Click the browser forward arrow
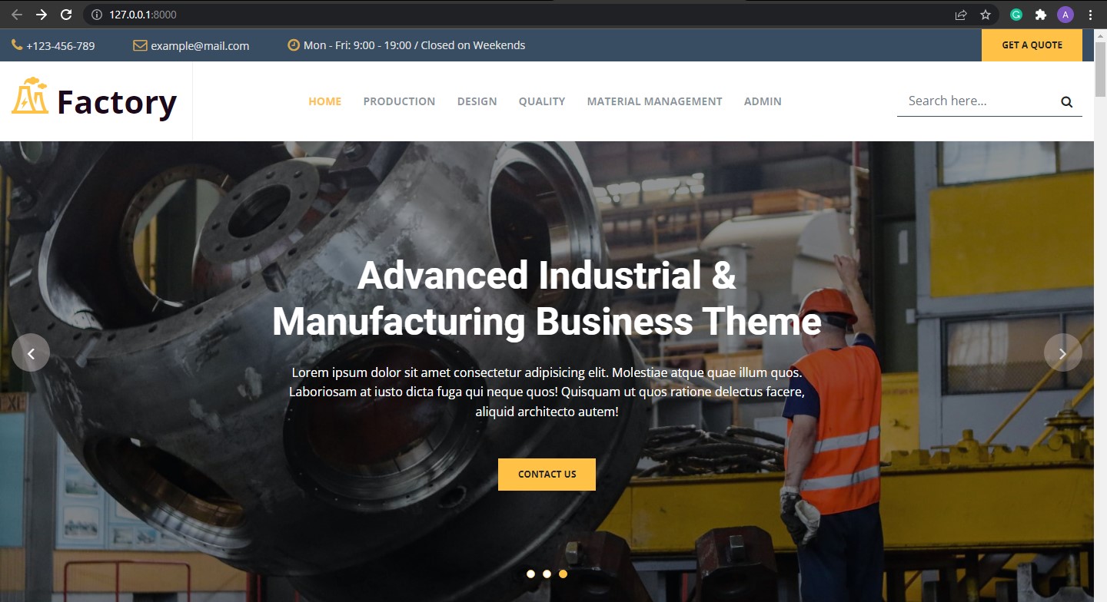The image size is (1107, 602). tap(42, 15)
